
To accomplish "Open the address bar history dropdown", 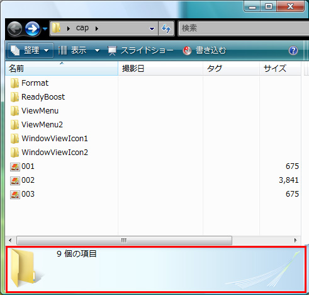I will tap(152, 28).
